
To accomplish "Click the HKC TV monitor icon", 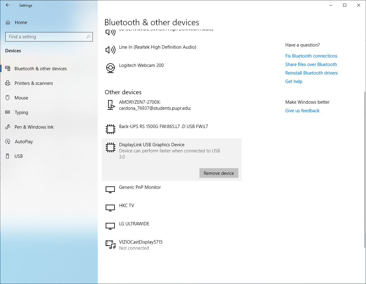I will [x=110, y=208].
